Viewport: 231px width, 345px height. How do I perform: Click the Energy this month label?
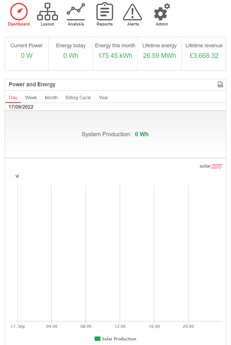115,46
